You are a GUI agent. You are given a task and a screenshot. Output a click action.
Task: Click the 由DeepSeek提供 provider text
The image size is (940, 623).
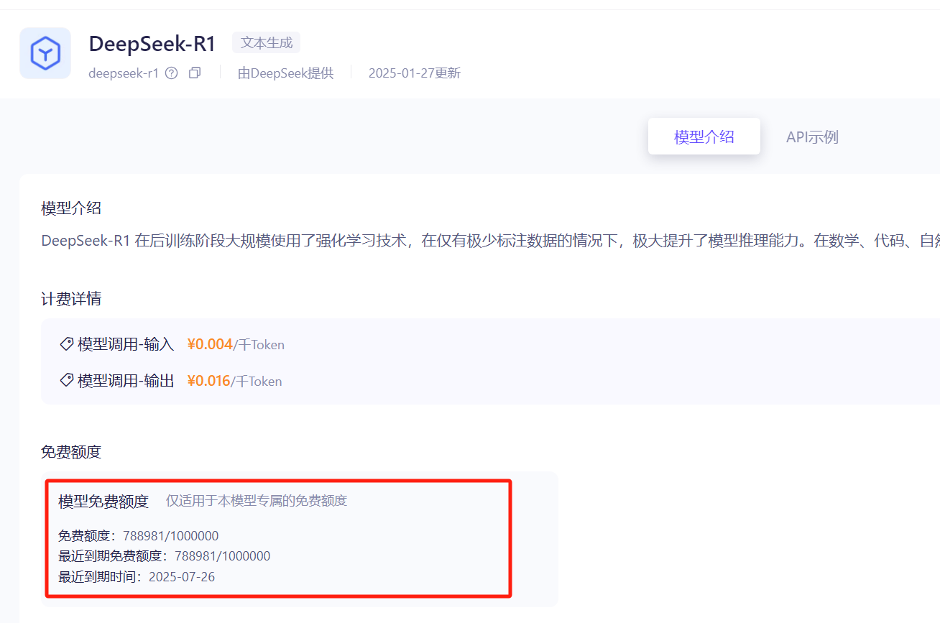point(286,73)
